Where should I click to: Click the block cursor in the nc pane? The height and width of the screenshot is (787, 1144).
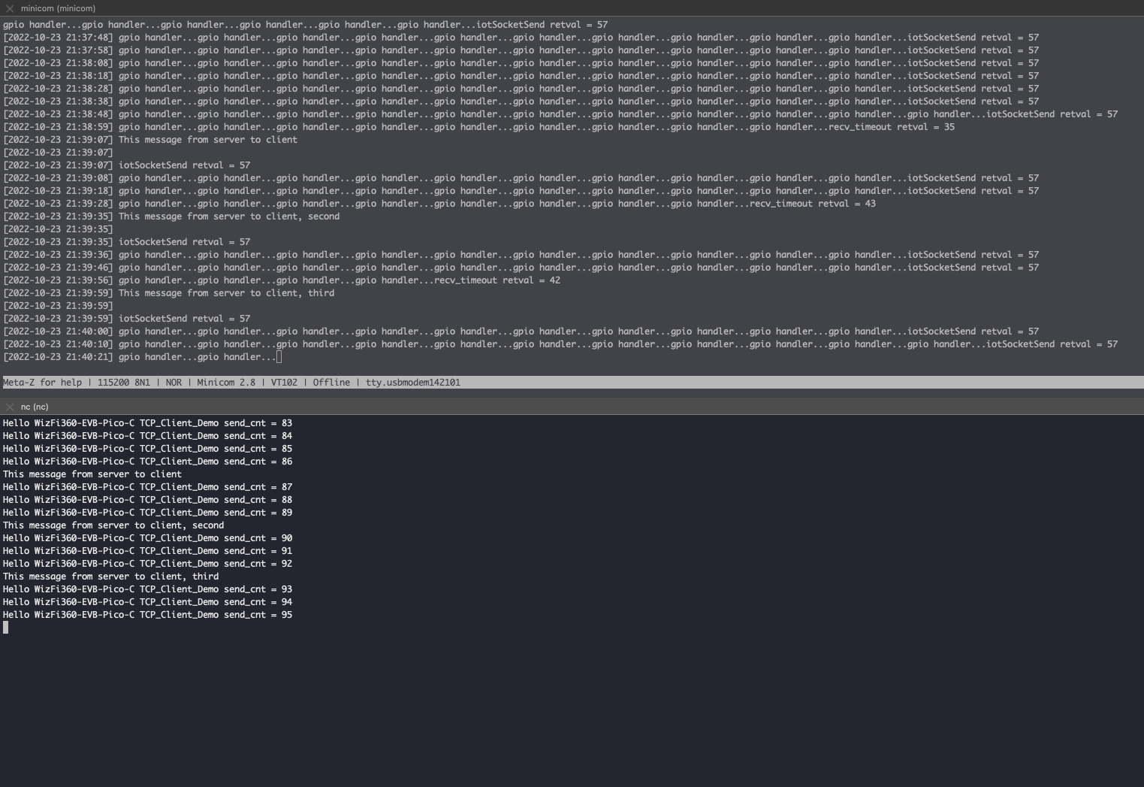tap(6, 628)
